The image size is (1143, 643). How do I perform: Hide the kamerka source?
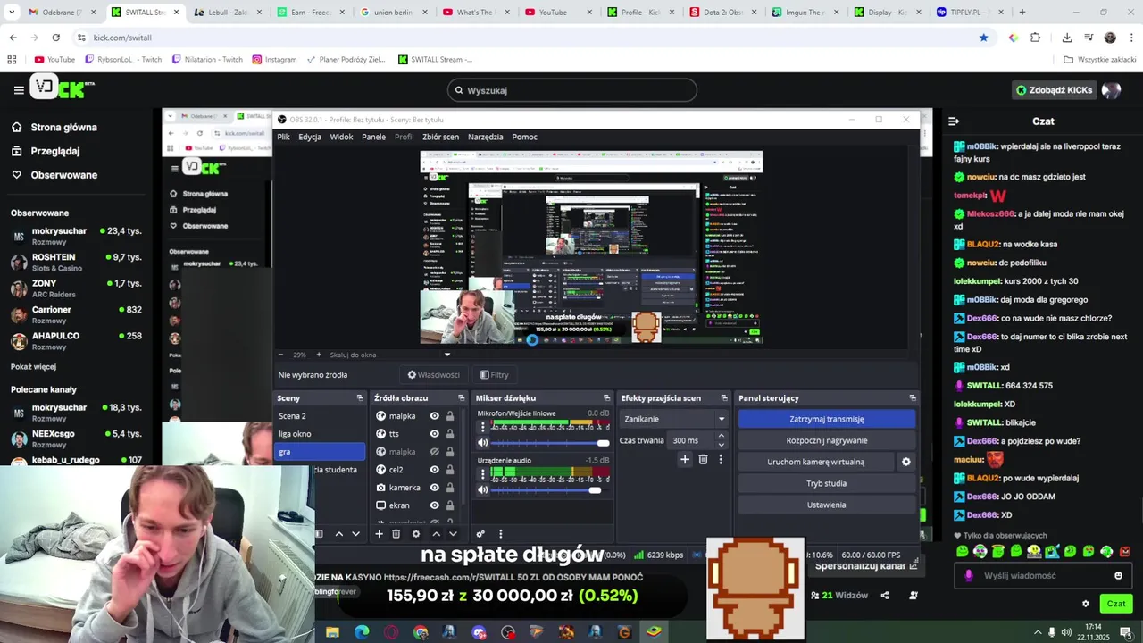click(435, 488)
